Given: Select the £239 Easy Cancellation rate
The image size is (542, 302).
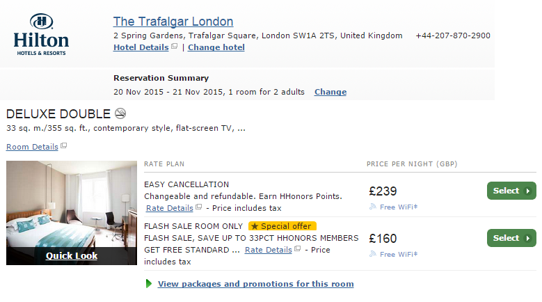Looking at the screenshot, I should [511, 191].
